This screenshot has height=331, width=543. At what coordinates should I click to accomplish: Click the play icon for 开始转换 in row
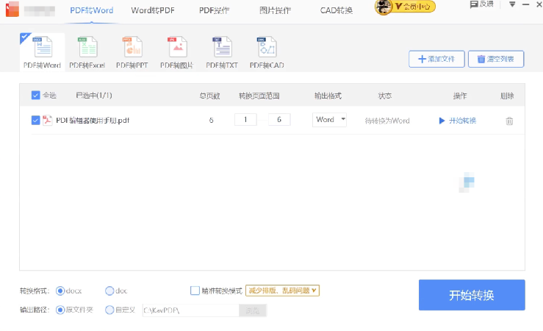[x=442, y=121]
